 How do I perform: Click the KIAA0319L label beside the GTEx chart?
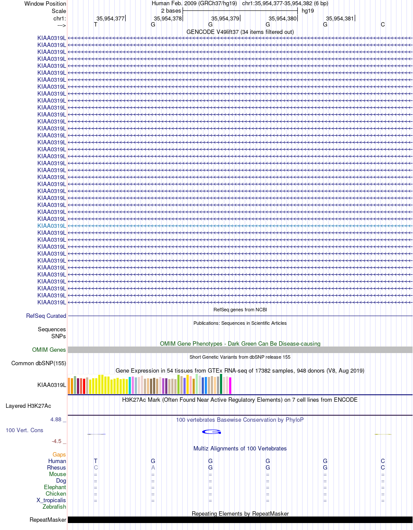(52, 385)
